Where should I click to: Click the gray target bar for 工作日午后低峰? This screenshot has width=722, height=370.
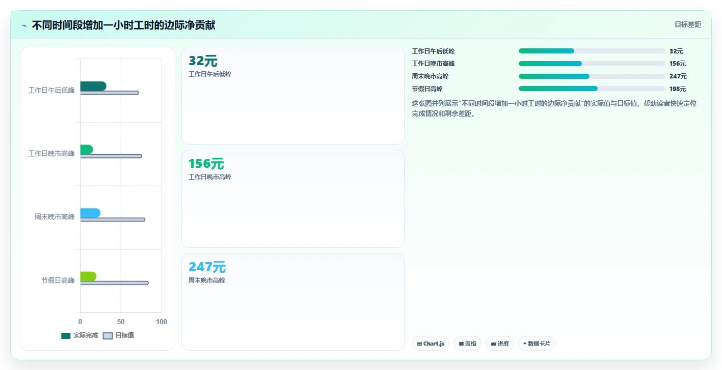(110, 93)
